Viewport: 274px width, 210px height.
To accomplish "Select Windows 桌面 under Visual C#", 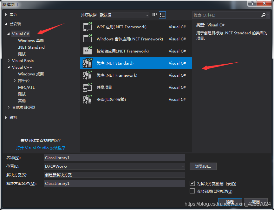I will 31,41.
